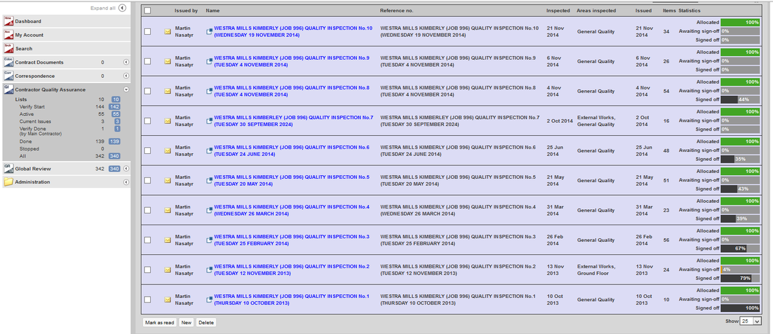Click the Expand all arrow button

(x=122, y=8)
